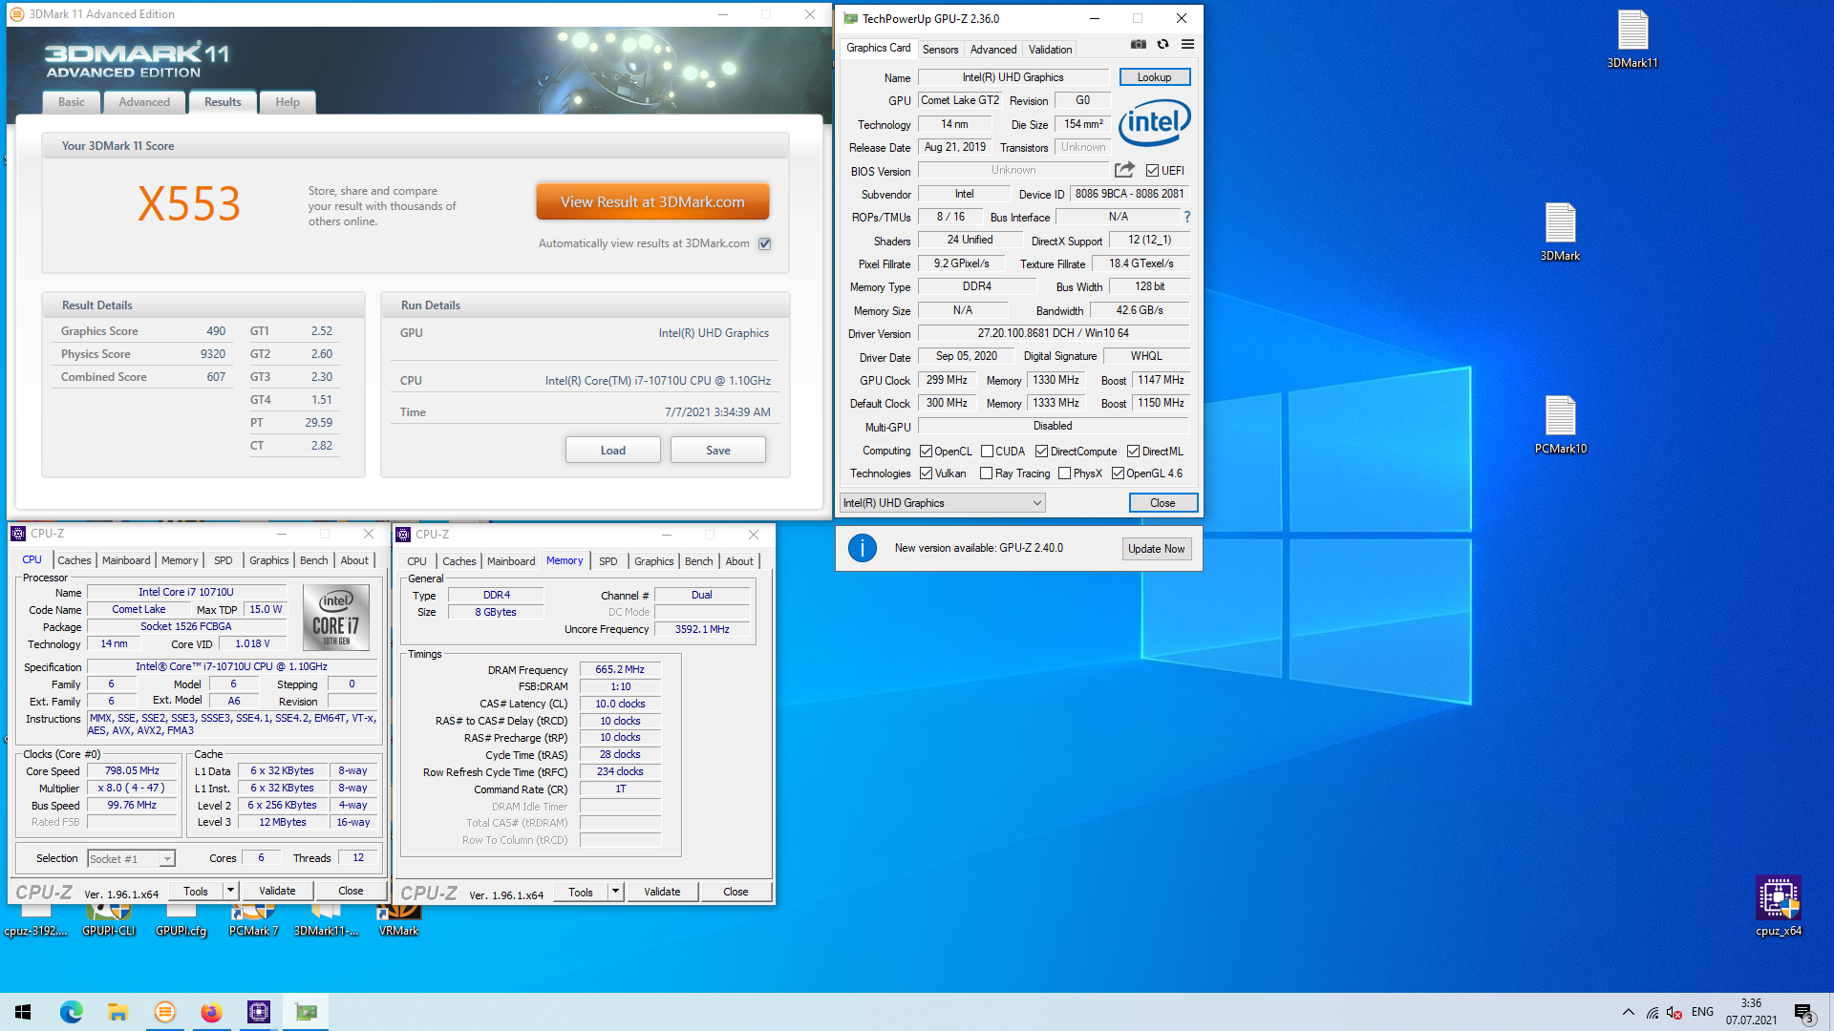
Task: Switch to 3DMark Basic tab
Action: (72, 102)
